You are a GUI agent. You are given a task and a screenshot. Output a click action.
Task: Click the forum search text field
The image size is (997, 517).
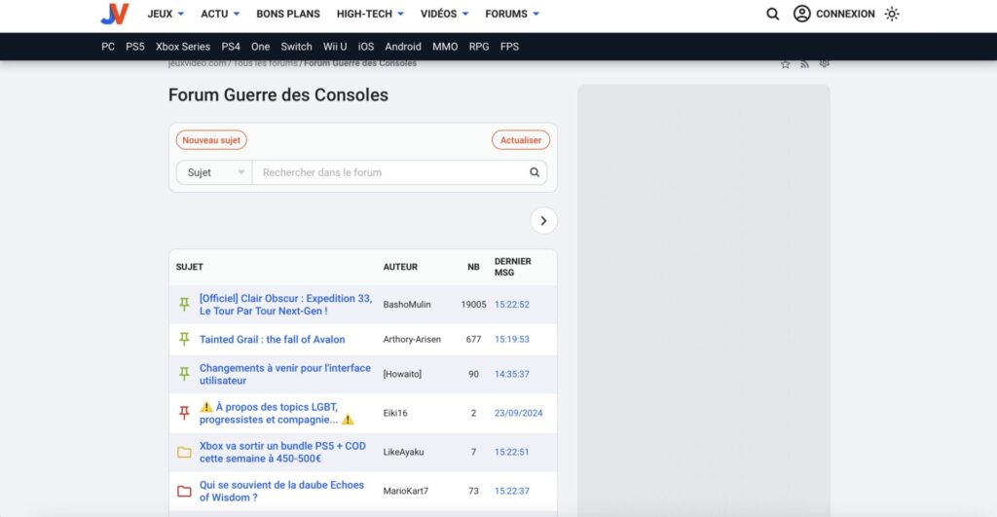[389, 172]
